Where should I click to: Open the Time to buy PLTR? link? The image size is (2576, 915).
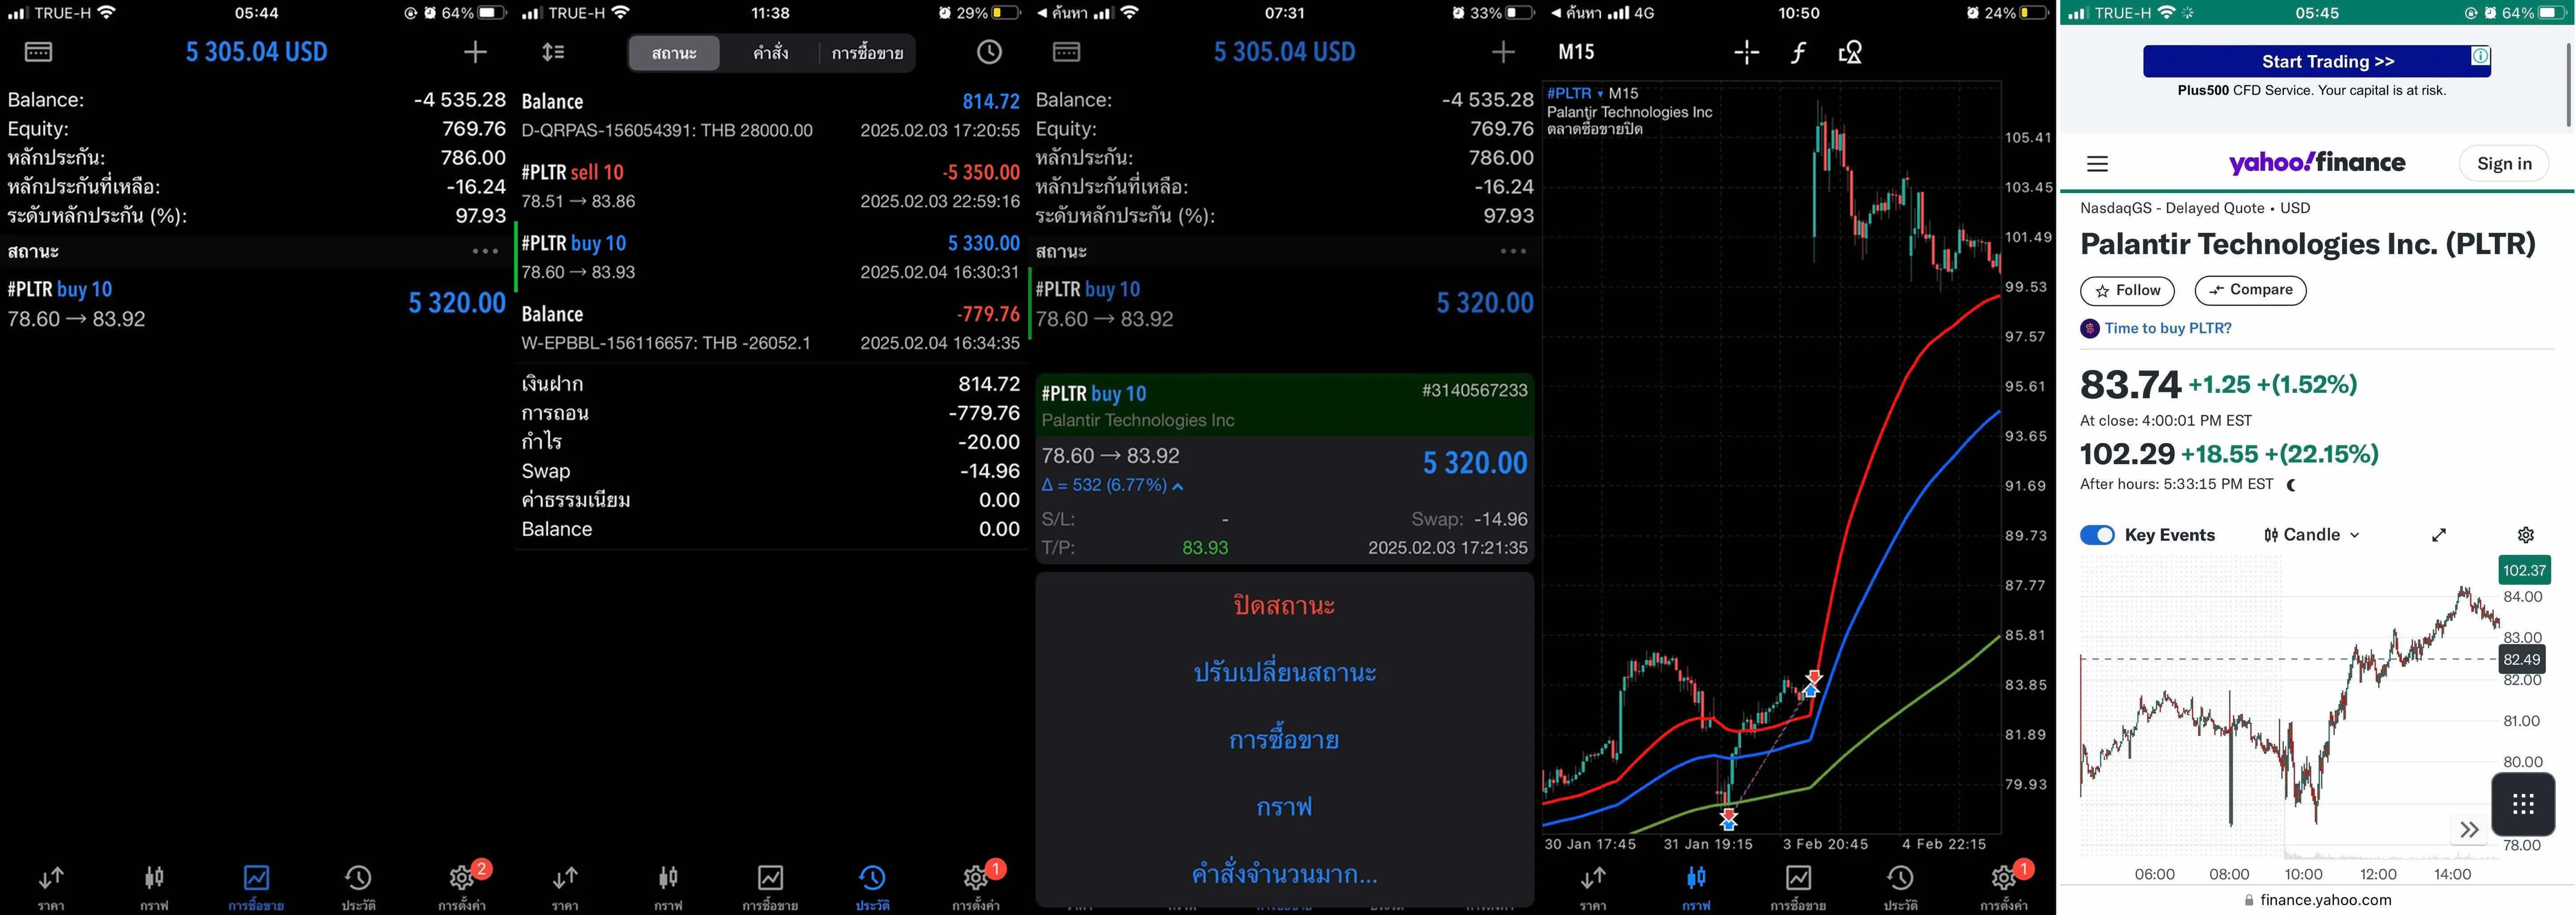(x=2167, y=328)
